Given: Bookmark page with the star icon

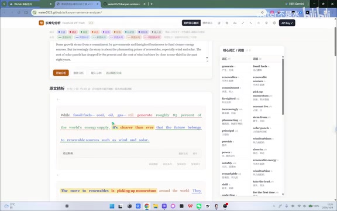Looking at the screenshot, I should click(x=262, y=12).
